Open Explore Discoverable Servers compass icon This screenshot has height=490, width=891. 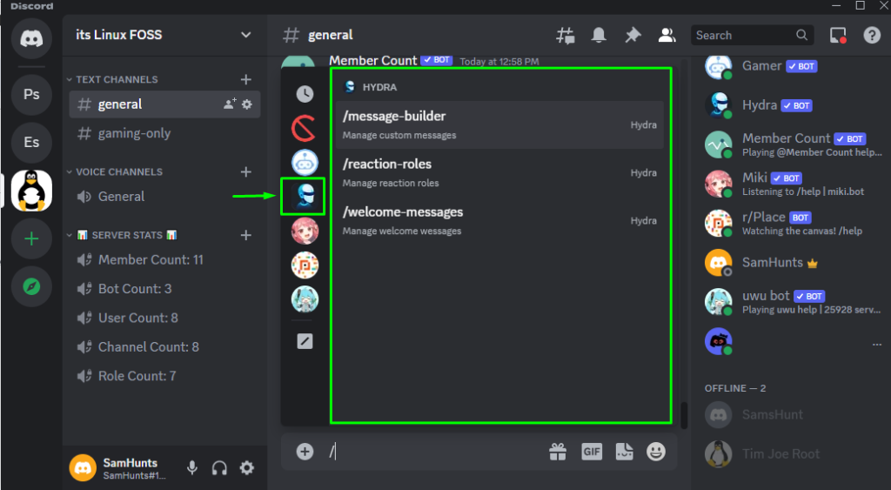pos(31,286)
